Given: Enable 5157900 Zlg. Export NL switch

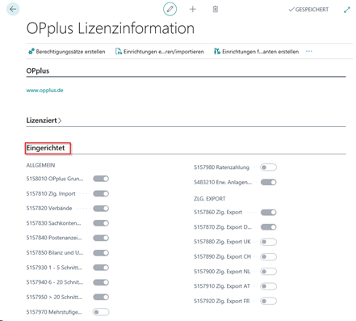Looking at the screenshot, I should click(x=269, y=272).
